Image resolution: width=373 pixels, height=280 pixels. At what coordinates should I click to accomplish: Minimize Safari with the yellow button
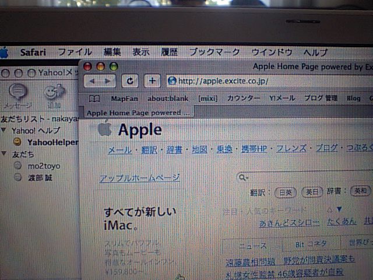[x=101, y=66]
